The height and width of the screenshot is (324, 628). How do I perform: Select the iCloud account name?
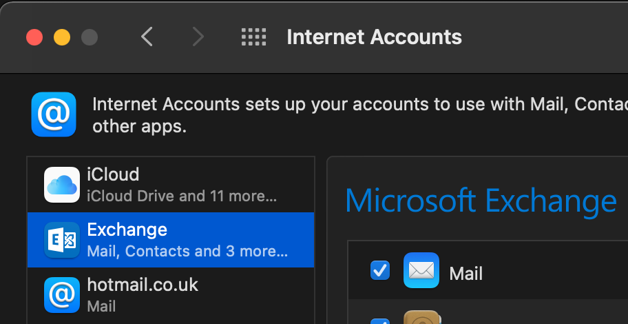click(x=113, y=175)
